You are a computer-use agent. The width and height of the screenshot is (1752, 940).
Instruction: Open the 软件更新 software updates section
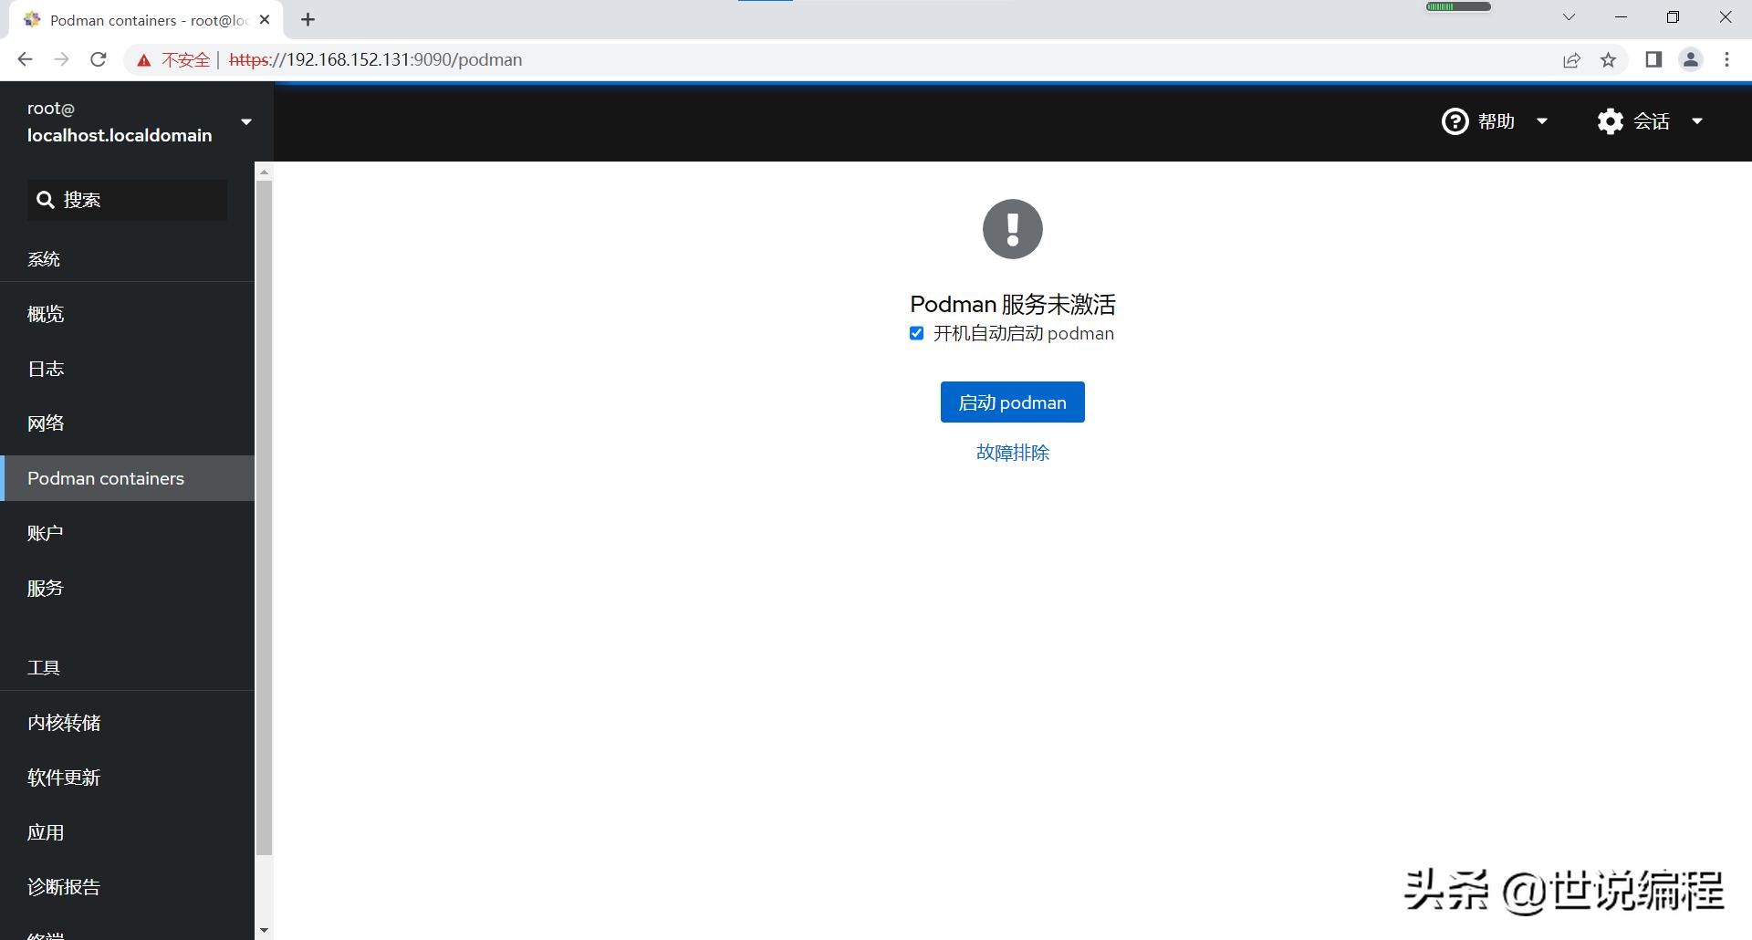(x=63, y=777)
